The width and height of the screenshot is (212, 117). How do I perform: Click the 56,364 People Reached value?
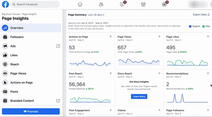coord(77,84)
